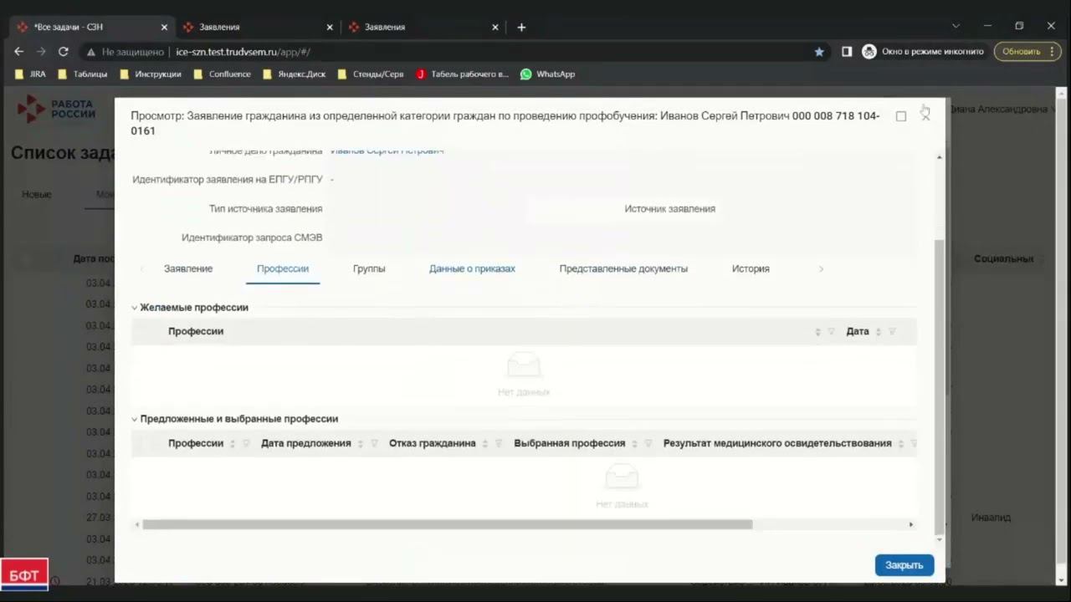The width and height of the screenshot is (1071, 602).
Task: Open the JIRA bookmark folder
Action: coord(31,74)
